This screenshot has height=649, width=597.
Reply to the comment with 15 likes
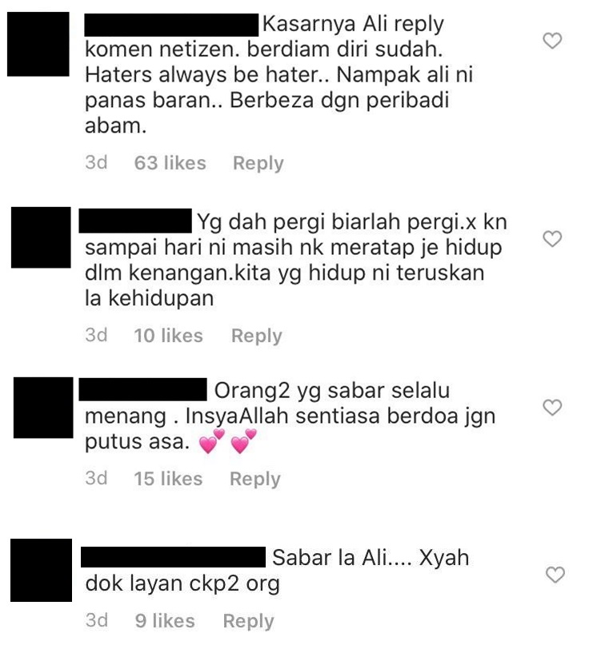point(255,479)
